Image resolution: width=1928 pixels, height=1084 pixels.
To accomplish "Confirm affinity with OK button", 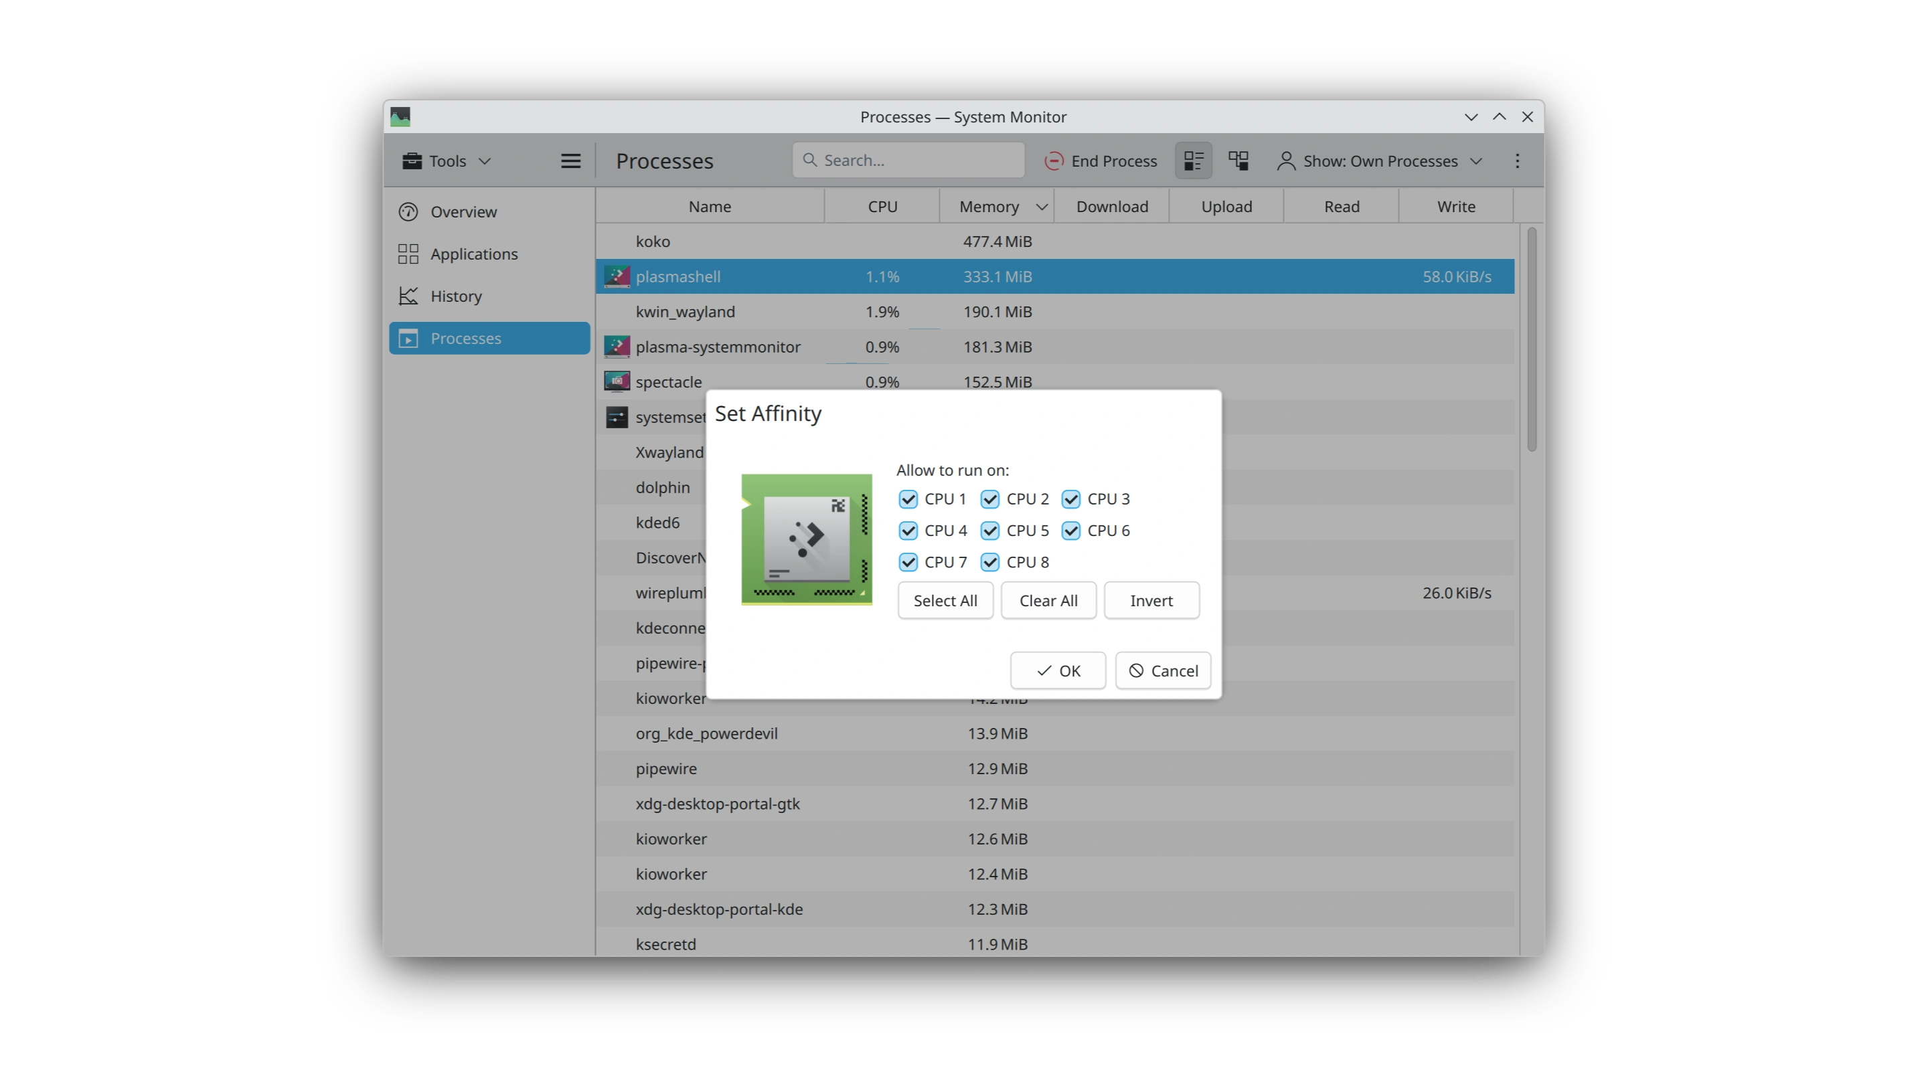I will 1058,671.
